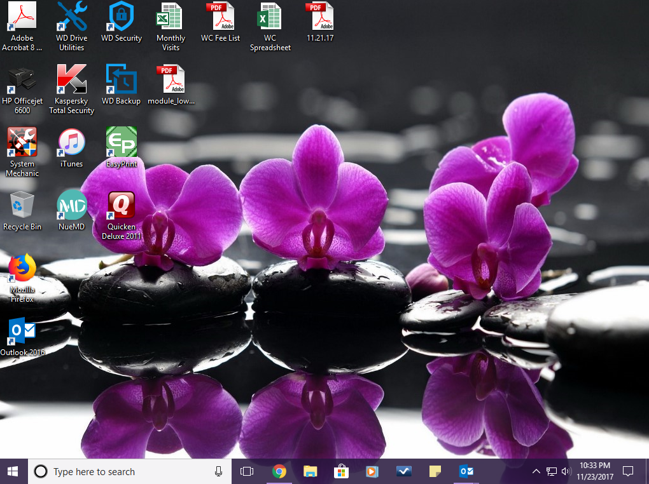Viewport: 649px width, 484px height.
Task: Click the 'Type here to search' box
Action: click(x=130, y=471)
